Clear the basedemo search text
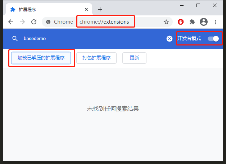This screenshot has width=226, height=164. point(169,39)
